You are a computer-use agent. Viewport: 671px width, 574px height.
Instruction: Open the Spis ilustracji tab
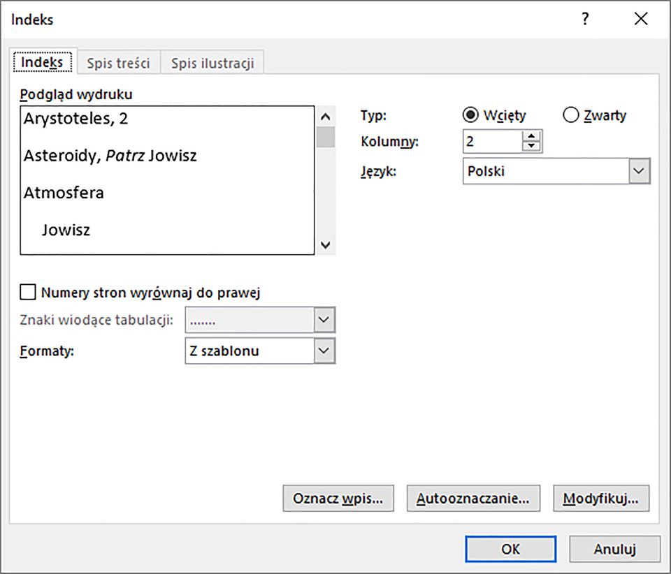pyautogui.click(x=212, y=63)
